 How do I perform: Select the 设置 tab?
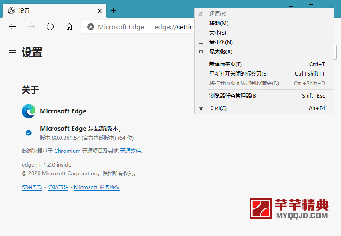click(x=55, y=11)
